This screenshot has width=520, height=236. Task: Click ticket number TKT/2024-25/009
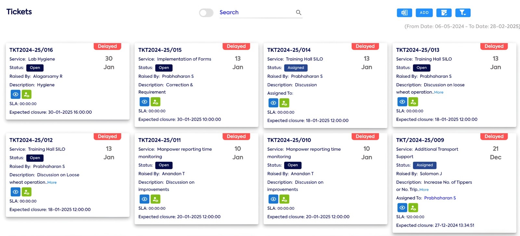tap(420, 140)
